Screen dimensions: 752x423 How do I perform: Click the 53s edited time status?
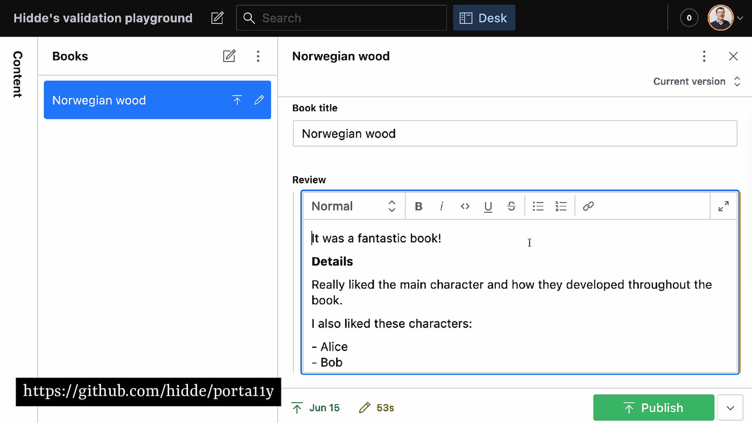[376, 407]
